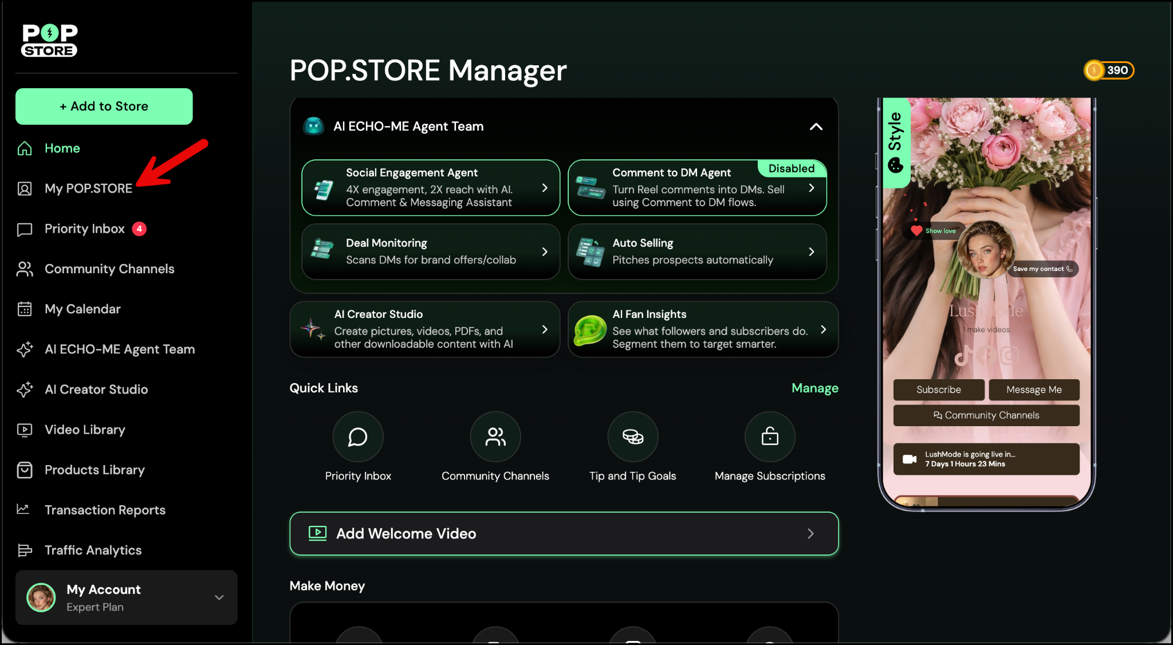The height and width of the screenshot is (645, 1173).
Task: Collapse the AI ECHO-ME Agent Team section
Action: click(x=816, y=127)
